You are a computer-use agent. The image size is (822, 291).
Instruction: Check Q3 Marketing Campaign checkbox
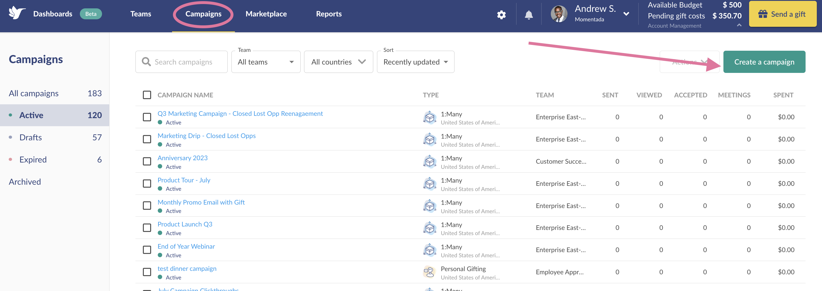[x=147, y=117]
